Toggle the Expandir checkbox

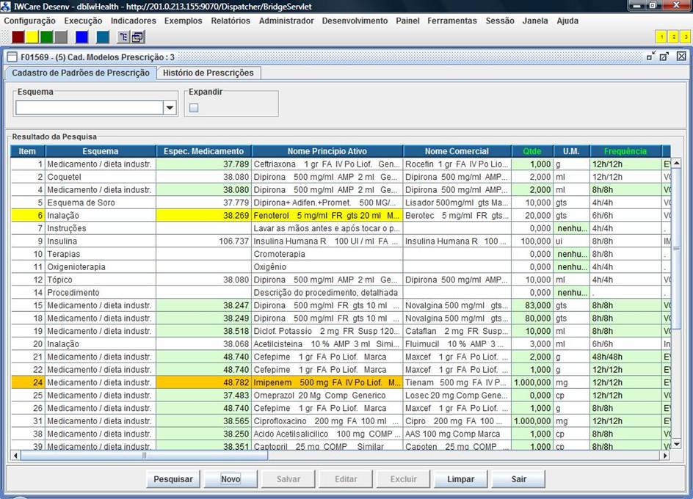(194, 108)
